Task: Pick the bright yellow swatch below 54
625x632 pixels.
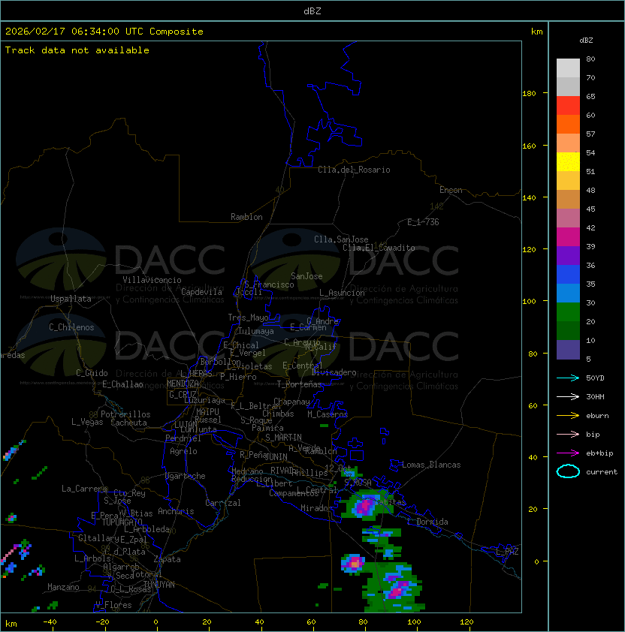Action: (x=568, y=161)
